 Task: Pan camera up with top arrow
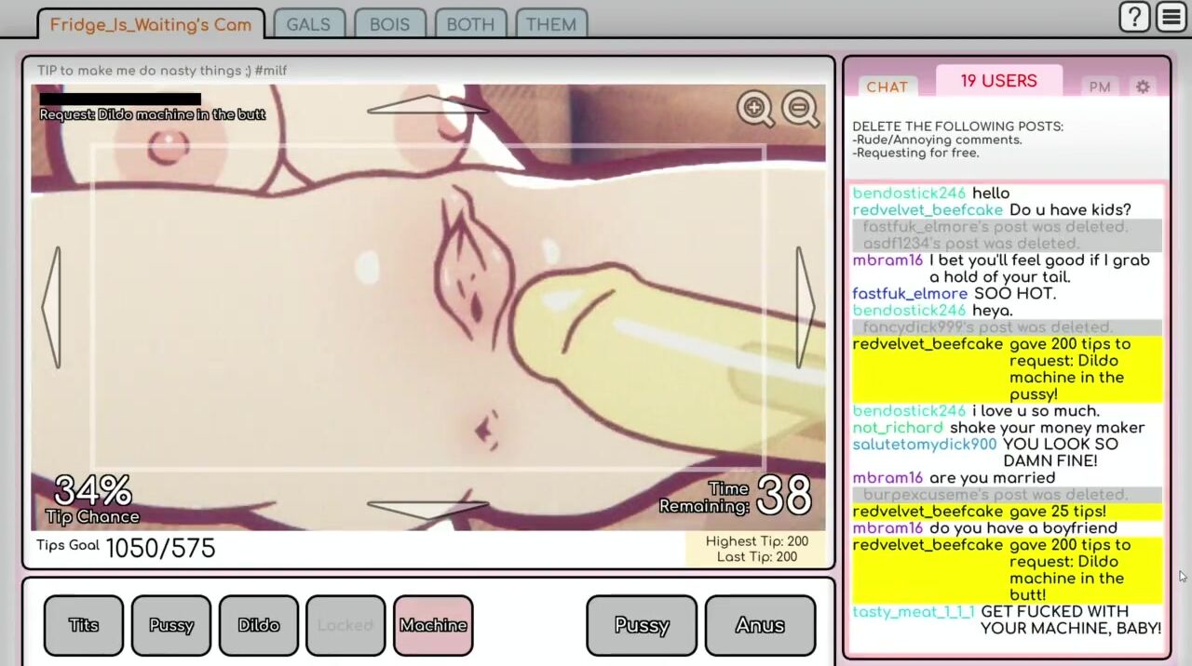coord(427,104)
